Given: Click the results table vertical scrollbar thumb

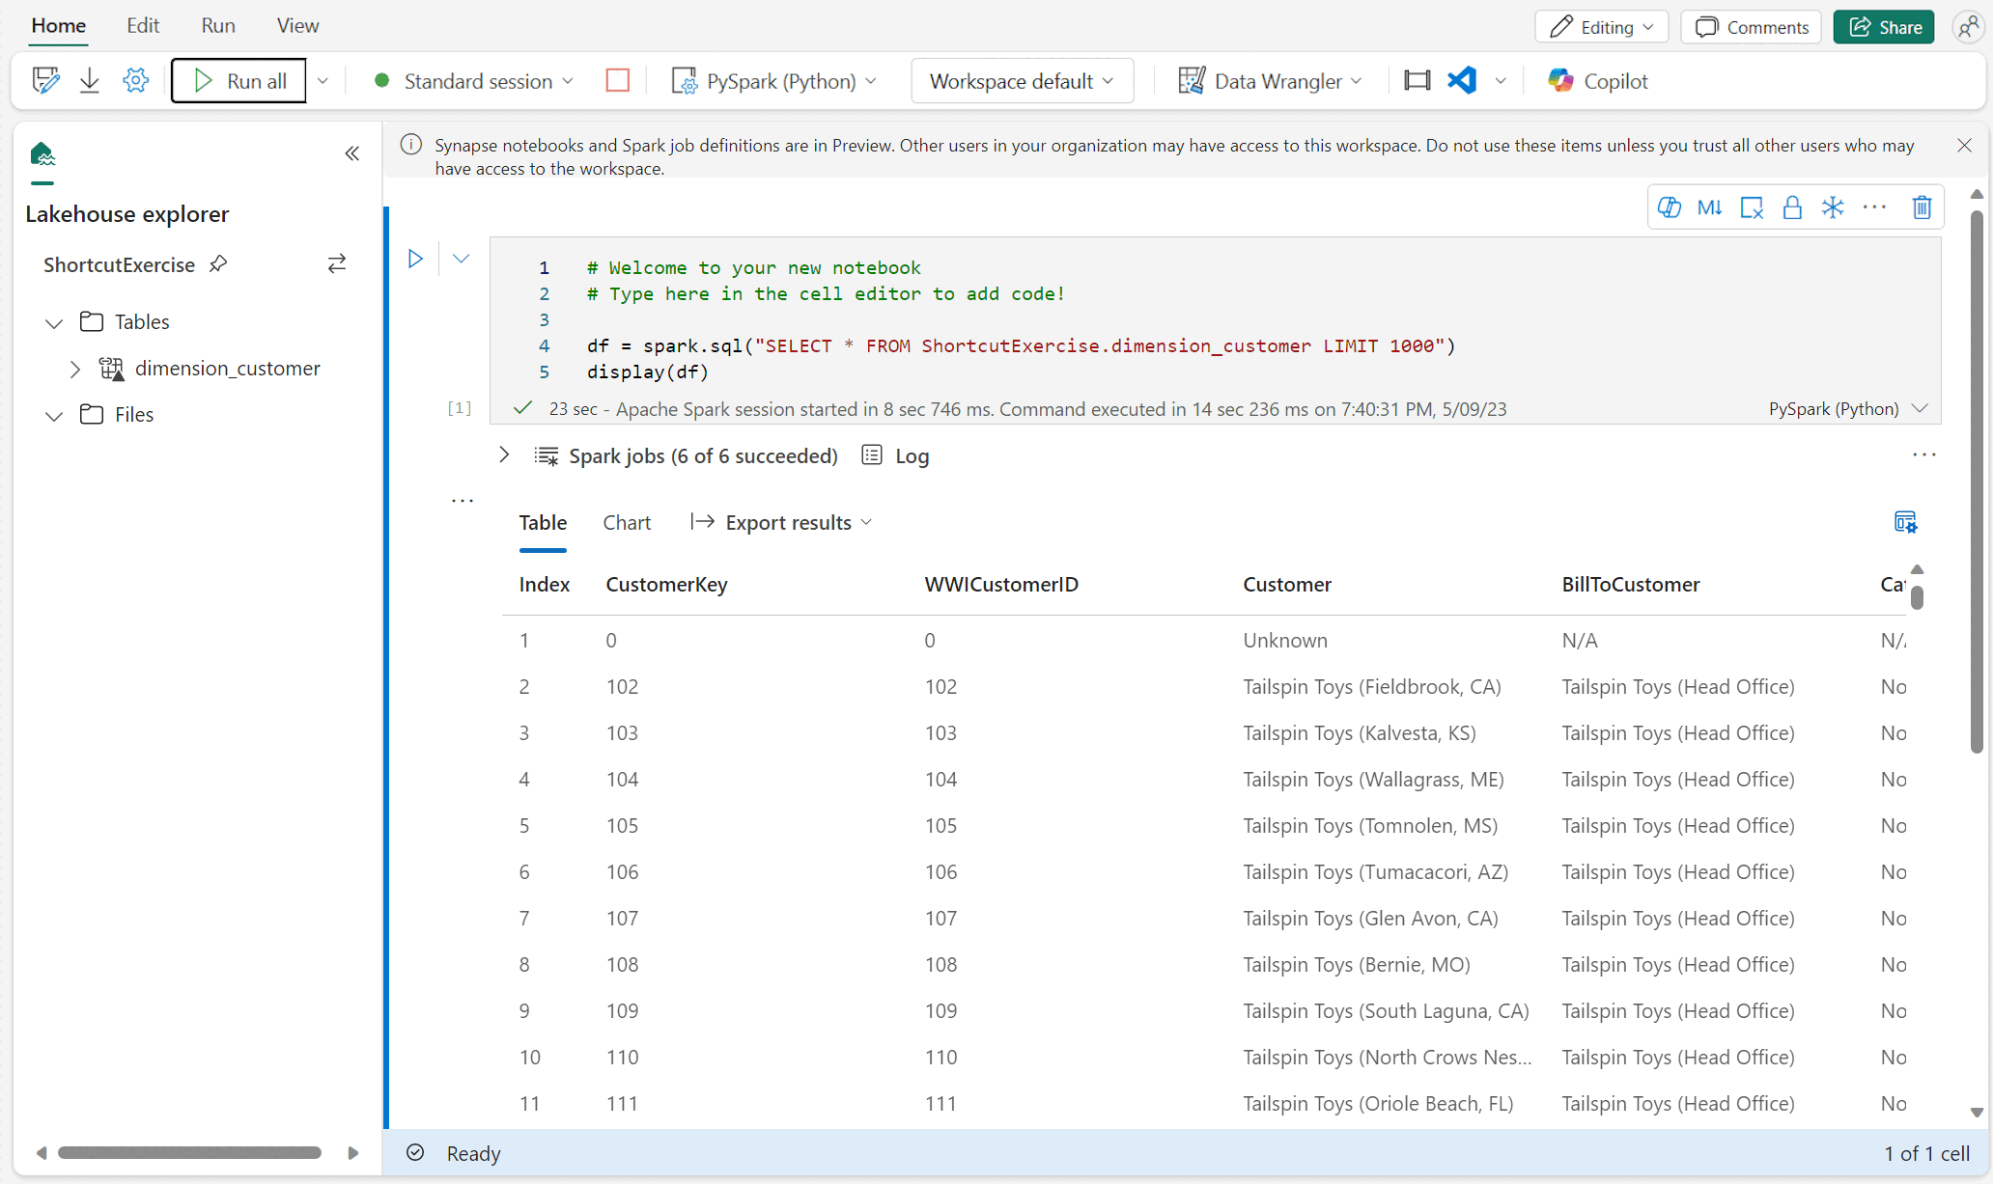Looking at the screenshot, I should coord(1917,597).
